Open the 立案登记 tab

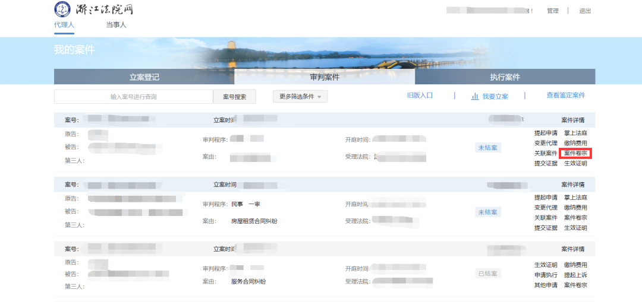tap(144, 77)
